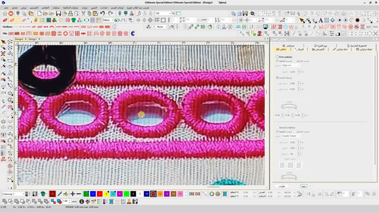Open the Double Tatami type dropdown
Image resolution: width=379 pixels, height=213 pixels.
[291, 136]
